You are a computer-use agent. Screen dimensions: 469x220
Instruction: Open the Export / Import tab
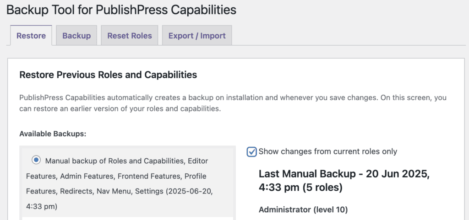point(197,36)
